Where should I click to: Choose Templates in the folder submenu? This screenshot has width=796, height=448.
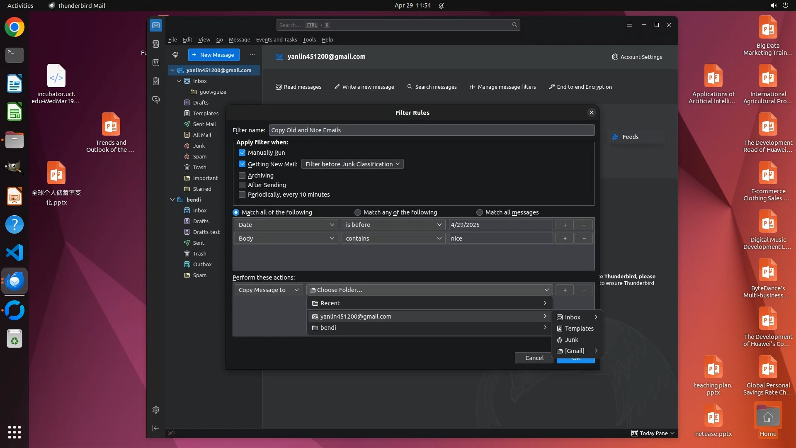click(x=579, y=329)
